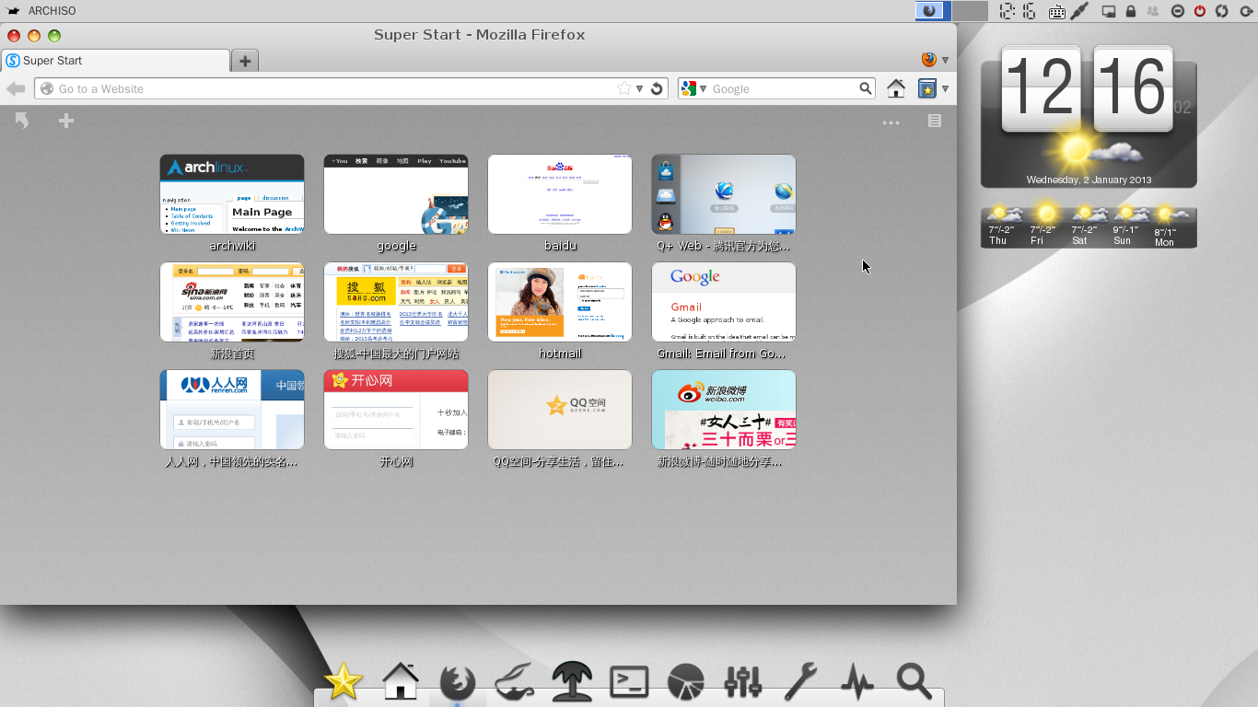Open the palm tree dock icon

point(572,682)
